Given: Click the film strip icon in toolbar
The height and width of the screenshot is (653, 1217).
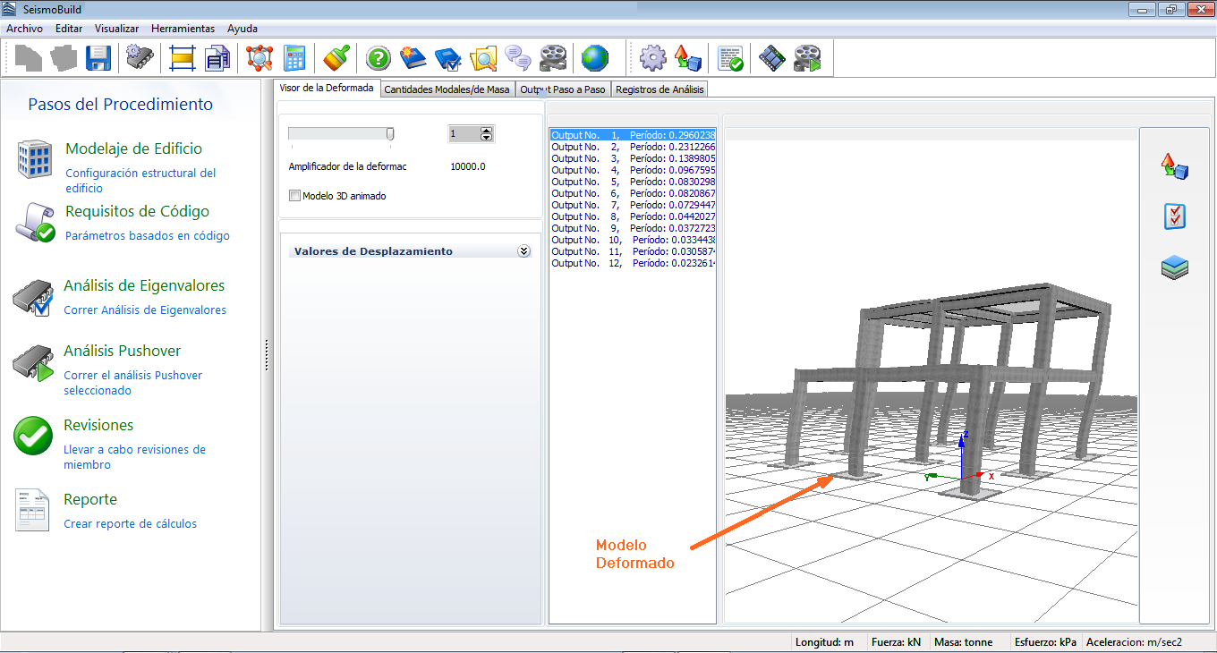Looking at the screenshot, I should pyautogui.click(x=772, y=59).
